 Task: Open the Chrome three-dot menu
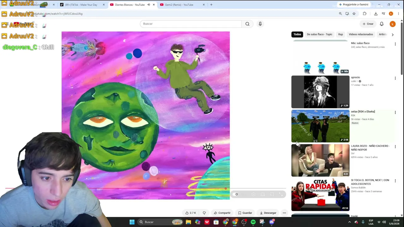tap(398, 14)
